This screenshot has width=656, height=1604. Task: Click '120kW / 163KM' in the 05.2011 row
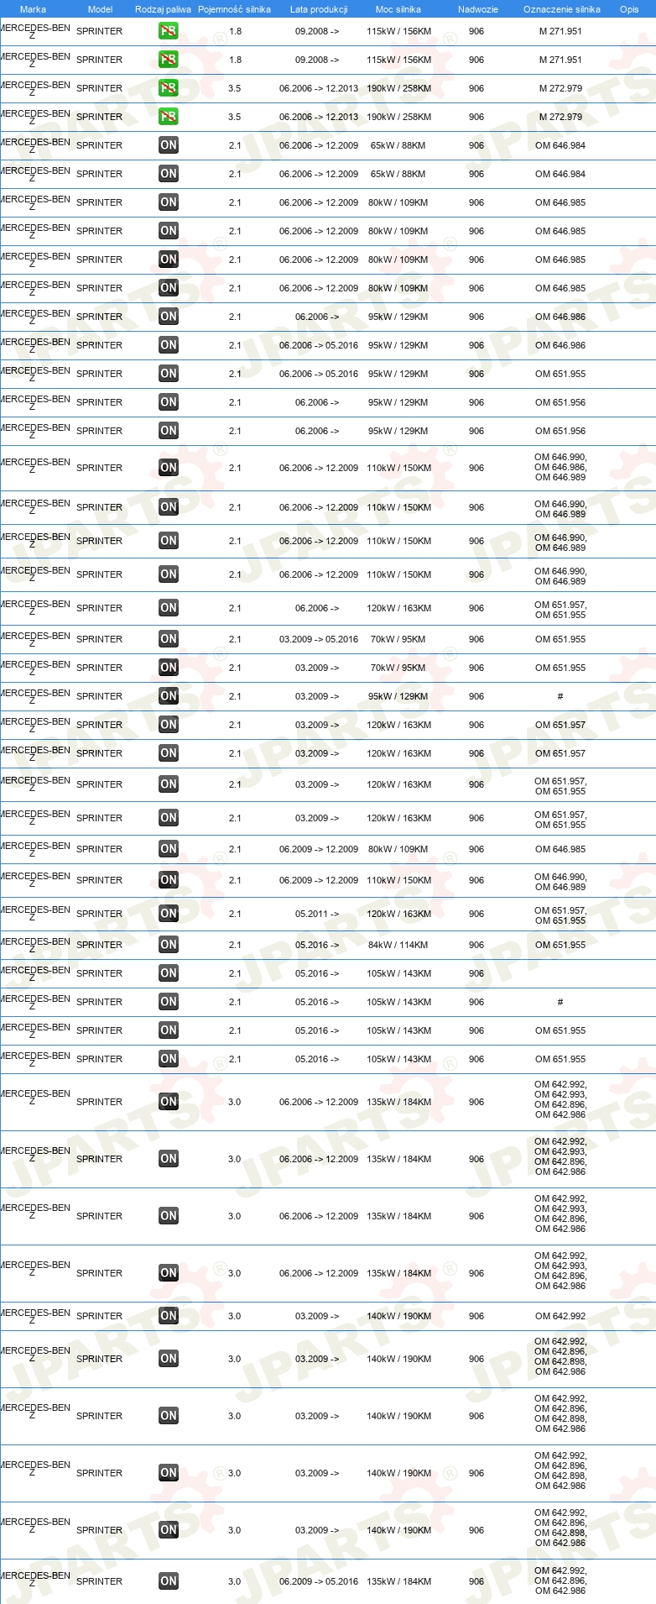[x=398, y=914]
